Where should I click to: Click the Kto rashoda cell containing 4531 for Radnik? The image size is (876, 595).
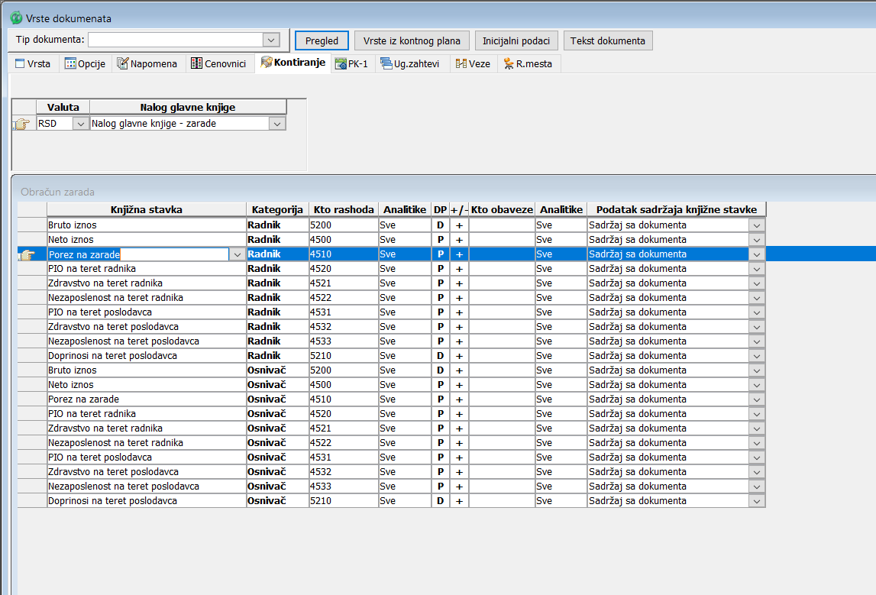343,312
